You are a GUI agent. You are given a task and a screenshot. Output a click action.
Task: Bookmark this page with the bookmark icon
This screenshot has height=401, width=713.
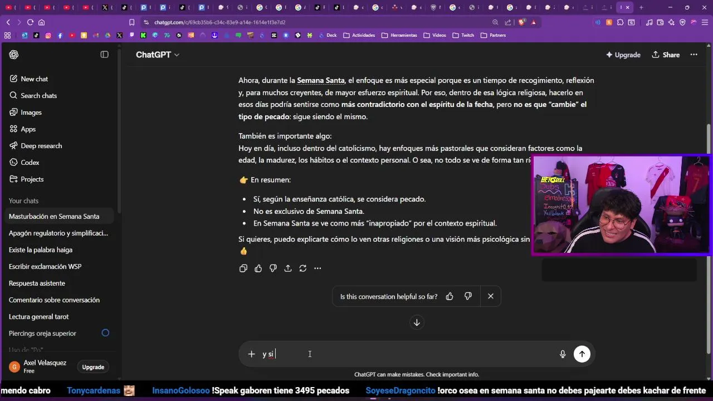pos(132,22)
